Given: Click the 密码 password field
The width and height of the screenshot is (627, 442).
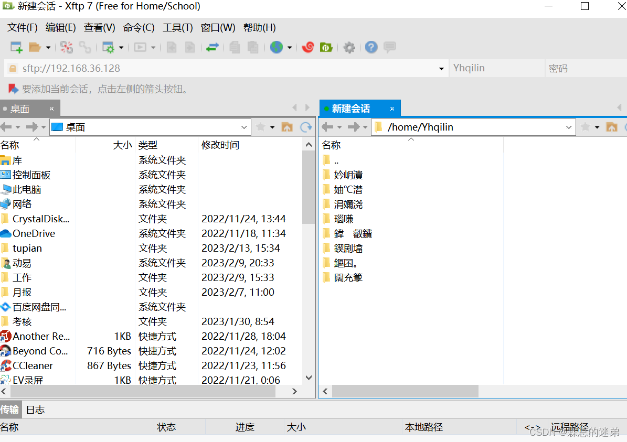Looking at the screenshot, I should point(586,68).
